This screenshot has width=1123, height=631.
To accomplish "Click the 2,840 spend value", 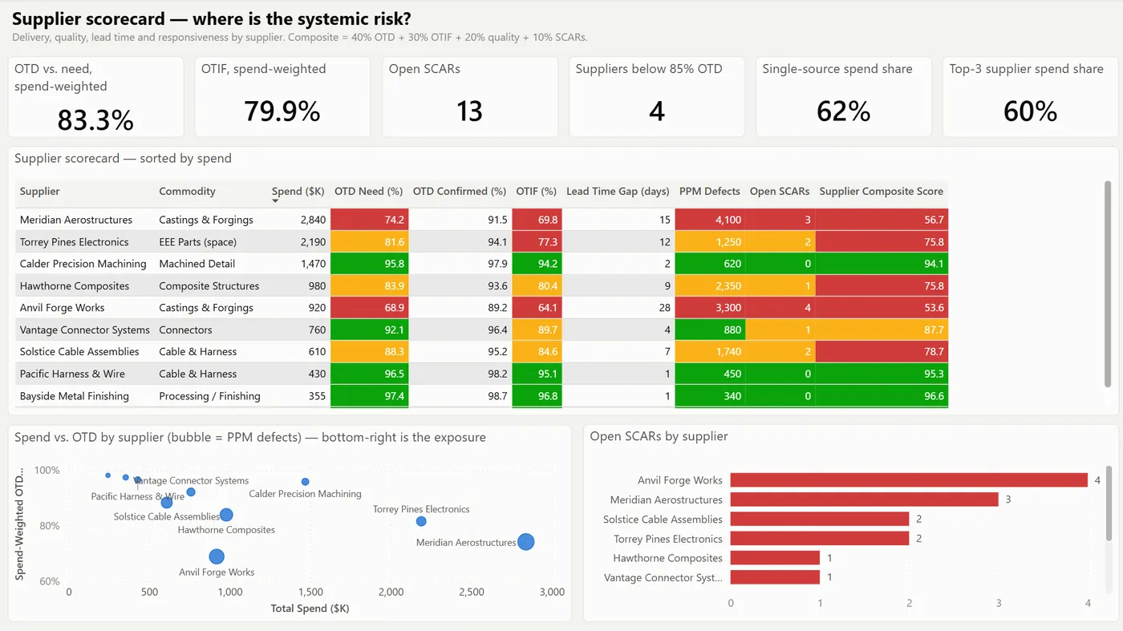I will pos(313,220).
